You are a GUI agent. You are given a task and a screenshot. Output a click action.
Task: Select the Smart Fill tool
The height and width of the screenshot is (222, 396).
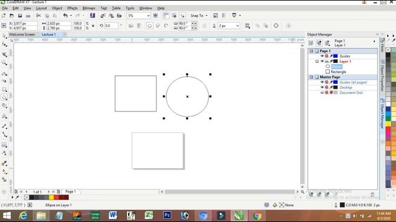[x=4, y=179]
